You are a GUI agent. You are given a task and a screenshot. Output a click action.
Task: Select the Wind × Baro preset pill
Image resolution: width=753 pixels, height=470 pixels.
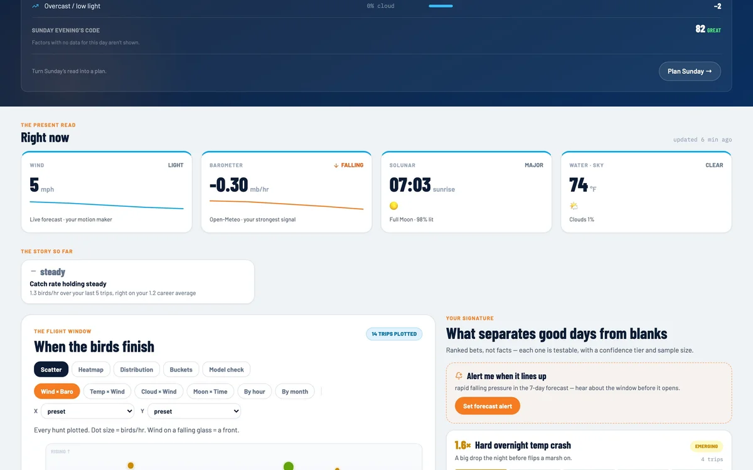coord(57,392)
